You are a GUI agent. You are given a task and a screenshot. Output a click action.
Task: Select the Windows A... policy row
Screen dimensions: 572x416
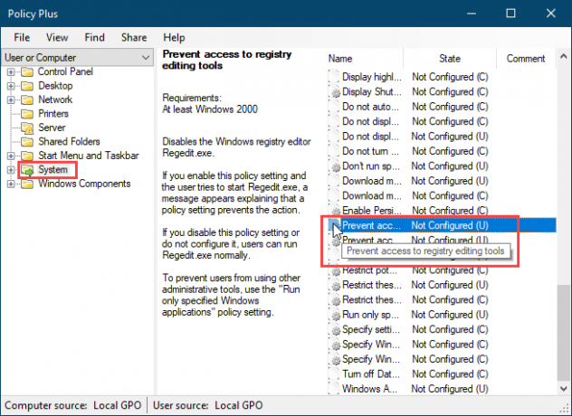(x=442, y=389)
